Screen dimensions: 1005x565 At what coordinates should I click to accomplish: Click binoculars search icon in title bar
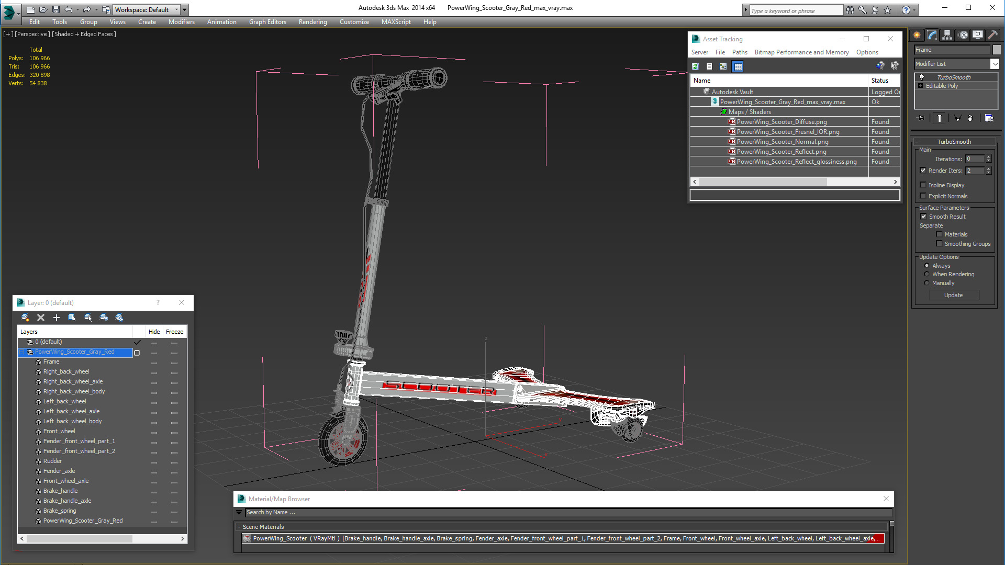pyautogui.click(x=850, y=10)
